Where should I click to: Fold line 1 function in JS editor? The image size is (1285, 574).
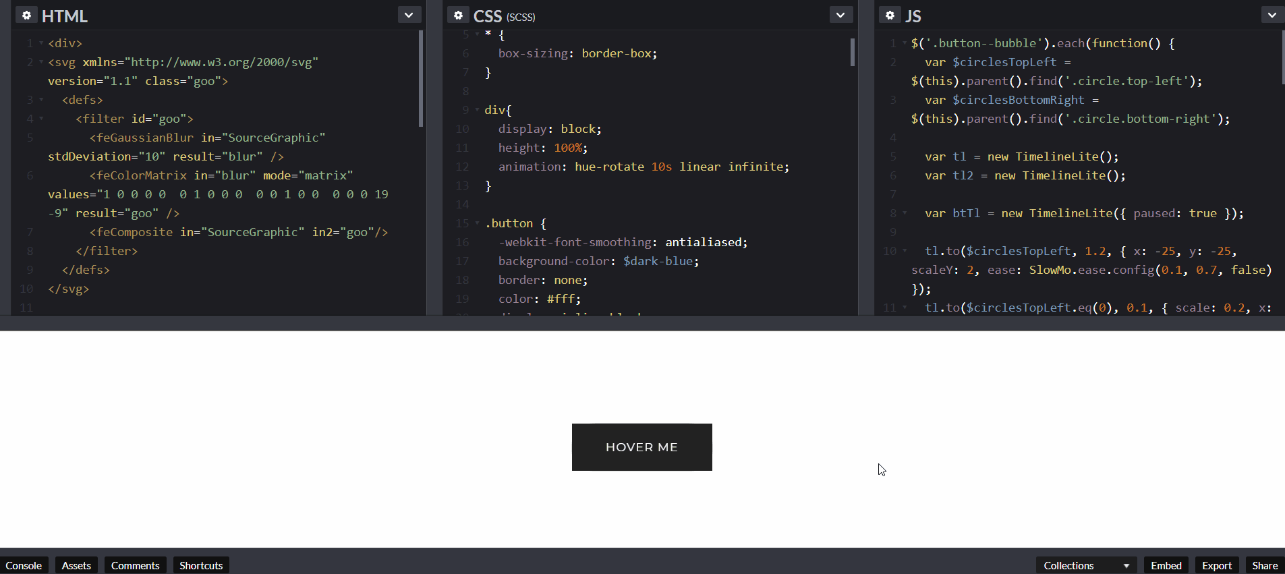pos(905,43)
